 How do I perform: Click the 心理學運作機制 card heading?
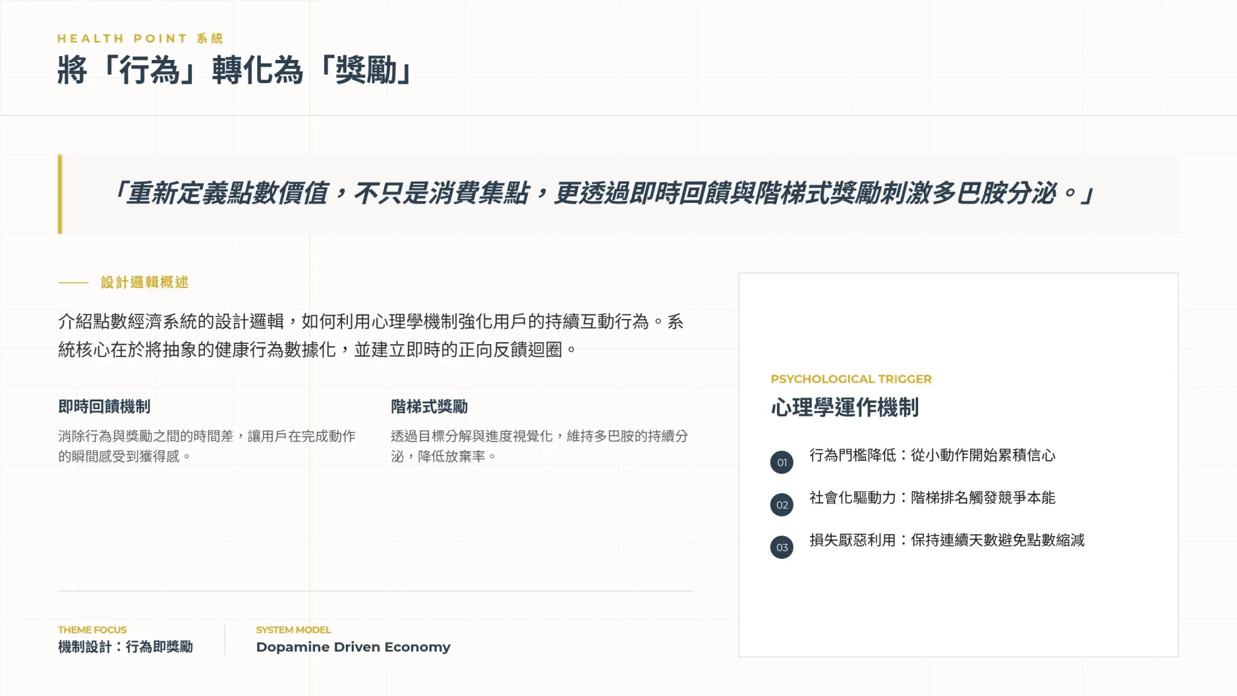845,407
